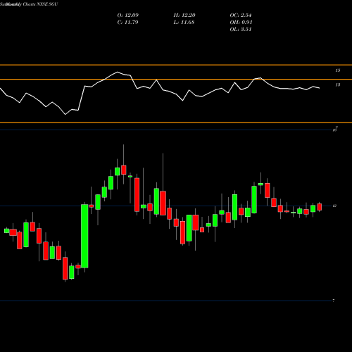The image size is (352, 352).
Task: Select the high value "H: 12.20"
Action: pyautogui.click(x=184, y=15)
